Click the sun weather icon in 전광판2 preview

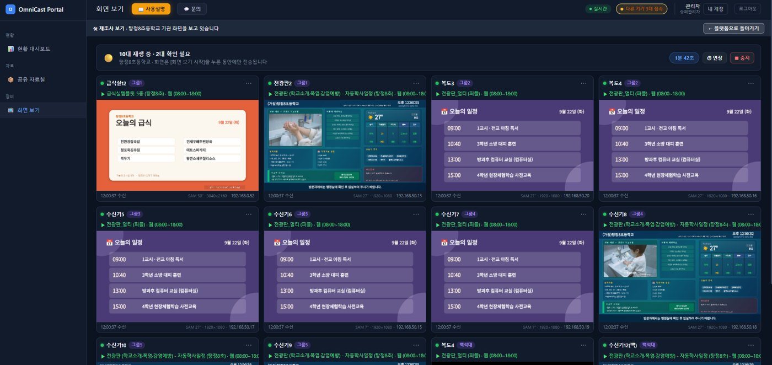point(371,117)
